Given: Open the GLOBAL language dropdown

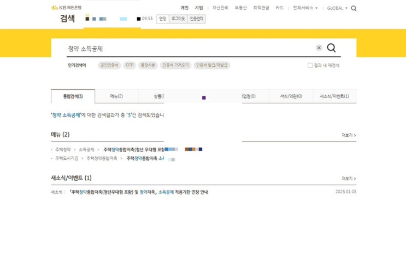Looking at the screenshot, I should [x=337, y=8].
